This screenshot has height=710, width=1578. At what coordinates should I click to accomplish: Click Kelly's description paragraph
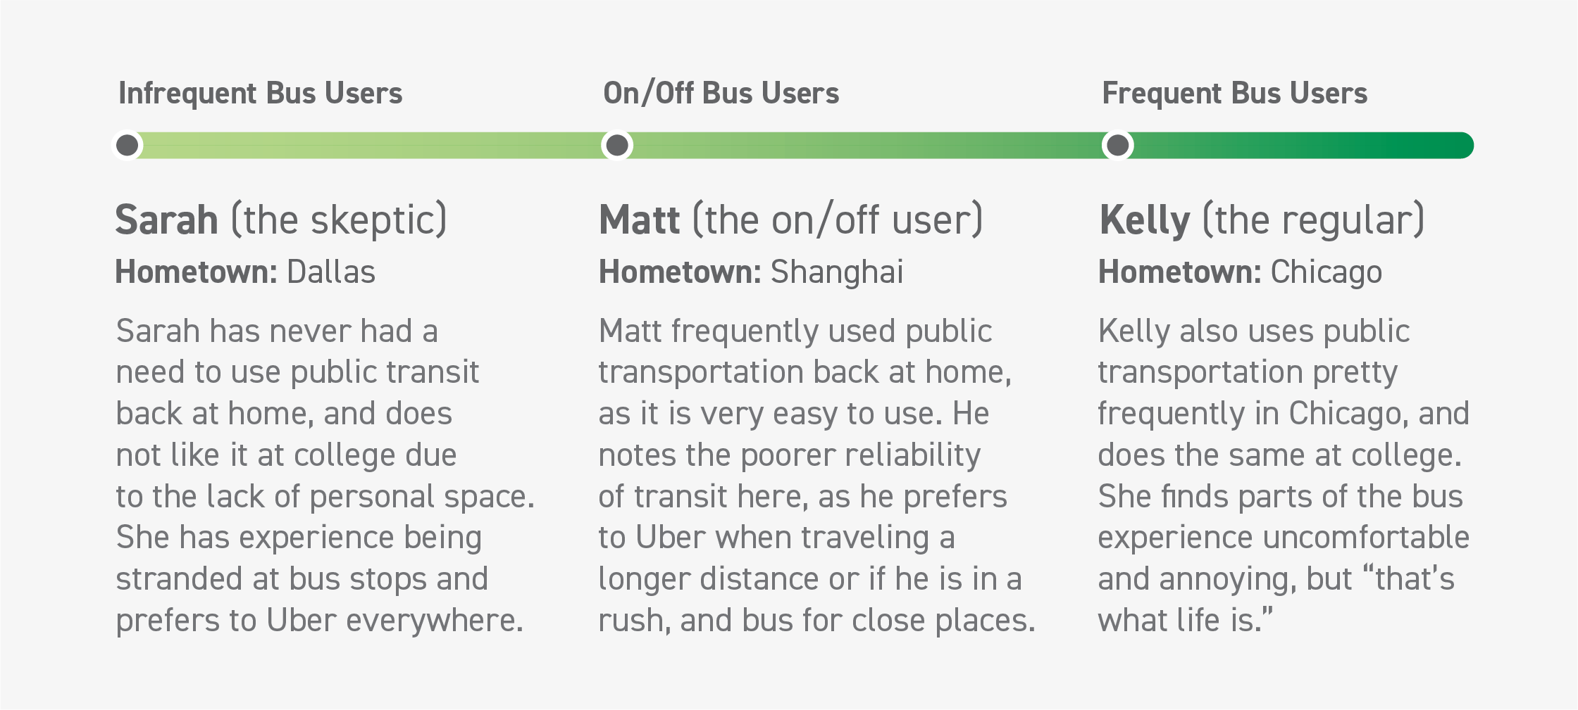(x=1284, y=476)
